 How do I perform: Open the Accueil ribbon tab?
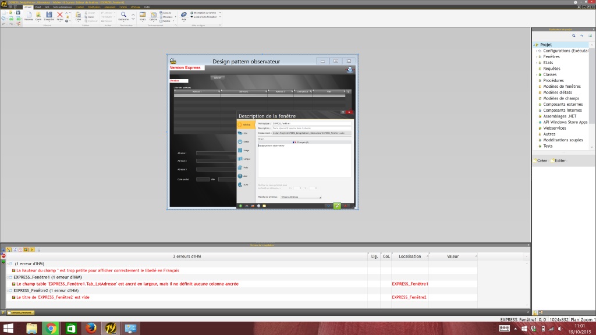[28, 7]
